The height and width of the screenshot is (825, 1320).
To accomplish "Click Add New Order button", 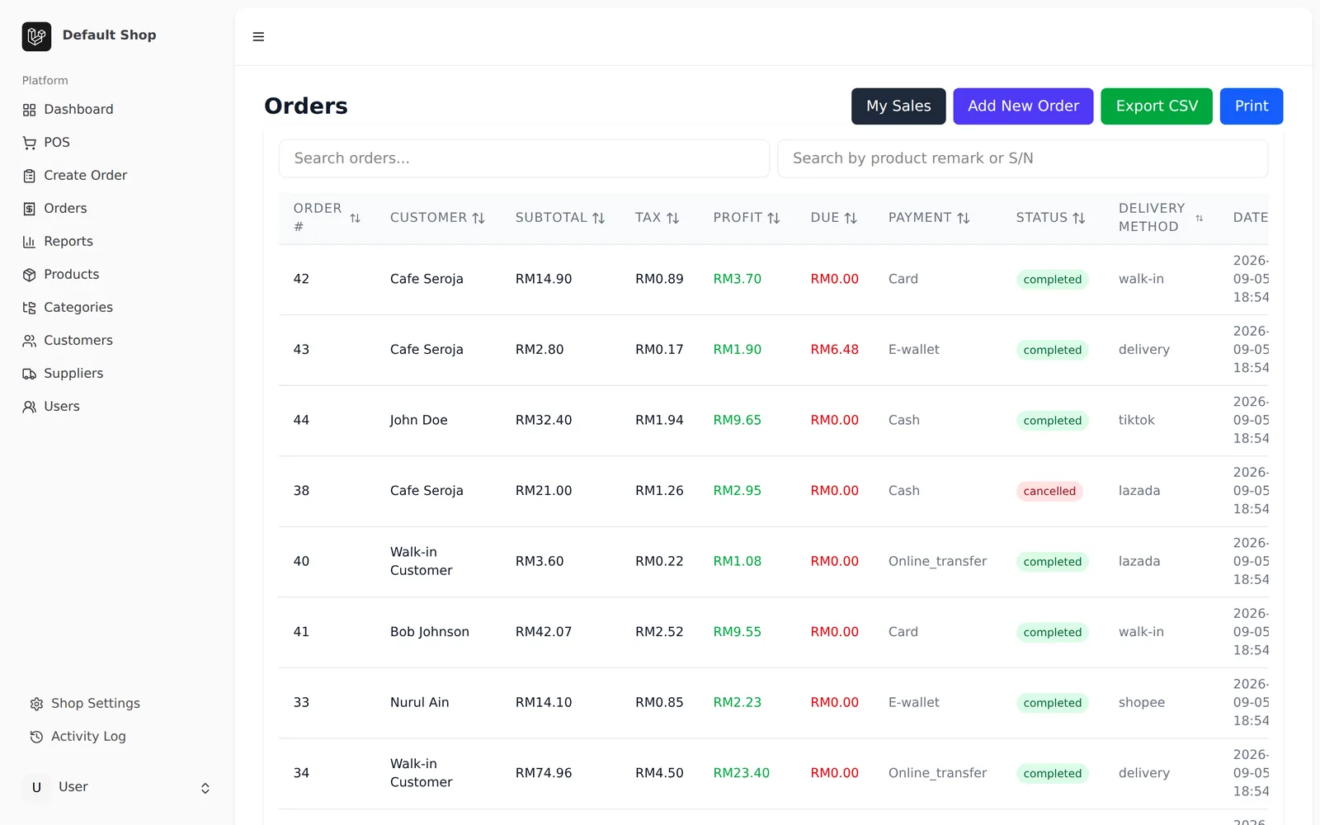I will [x=1023, y=106].
